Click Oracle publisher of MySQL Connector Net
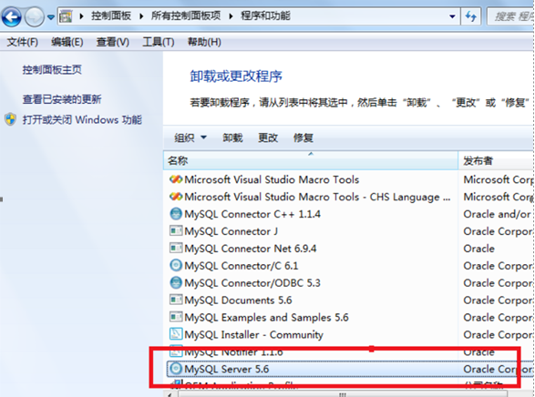 (x=478, y=249)
